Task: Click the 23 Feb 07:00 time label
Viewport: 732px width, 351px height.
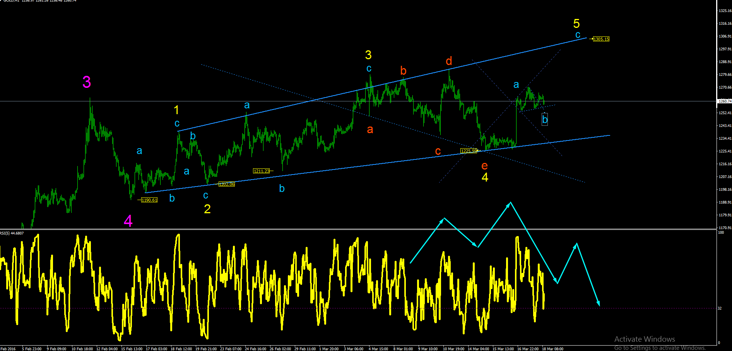Action: pos(231,349)
